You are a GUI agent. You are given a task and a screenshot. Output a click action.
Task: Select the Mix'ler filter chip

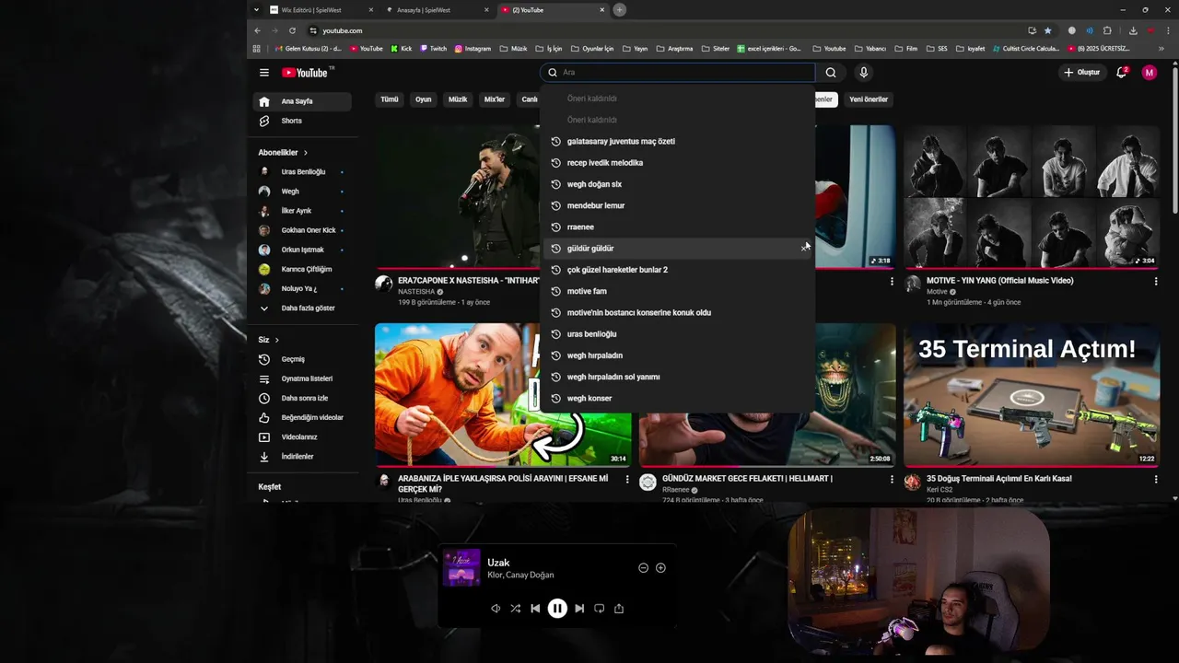[x=495, y=99]
